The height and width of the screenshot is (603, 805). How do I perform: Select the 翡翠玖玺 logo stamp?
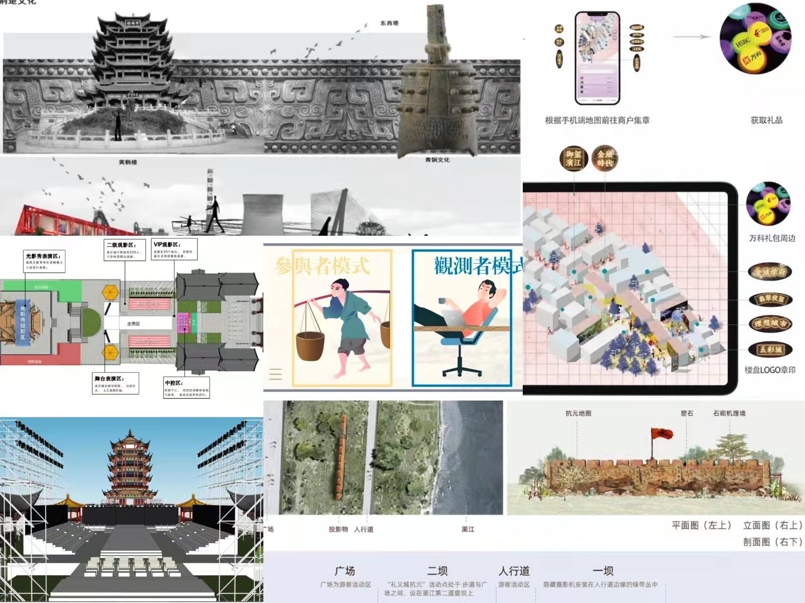click(x=770, y=299)
